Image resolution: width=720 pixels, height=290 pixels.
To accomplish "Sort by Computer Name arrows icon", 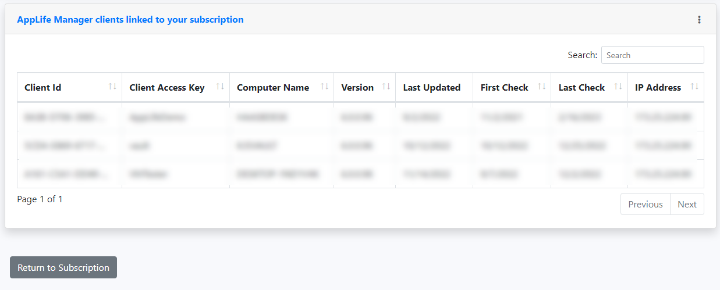I will point(325,87).
